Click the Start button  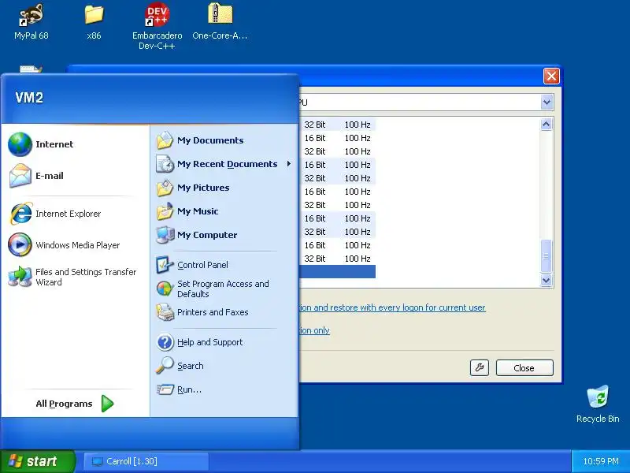37,461
